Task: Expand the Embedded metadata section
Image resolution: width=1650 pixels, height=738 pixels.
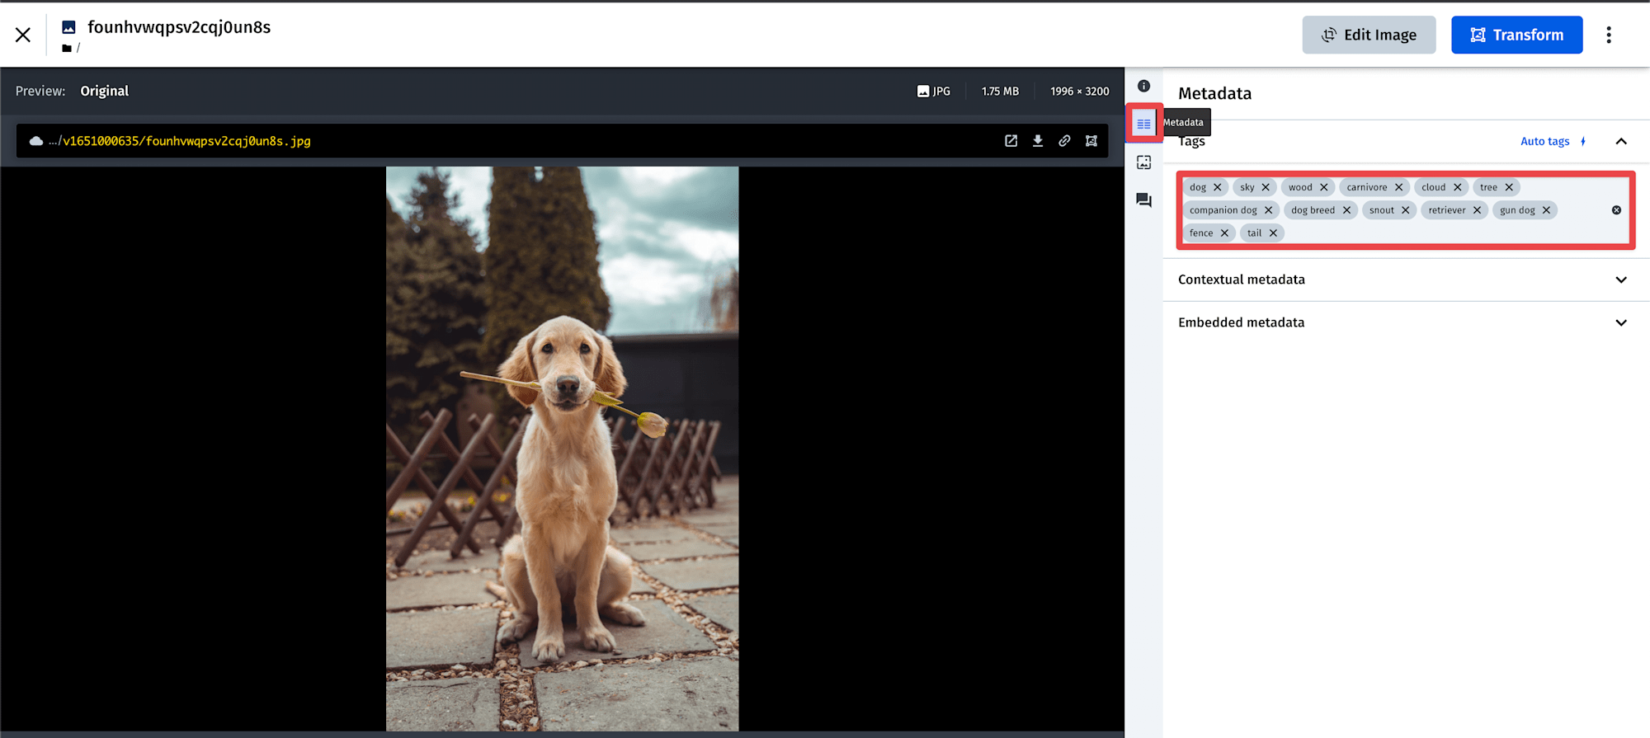Action: [x=1407, y=322]
